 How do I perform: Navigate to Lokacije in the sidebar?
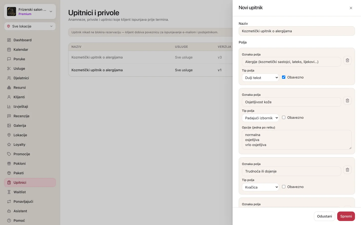click(x=30, y=135)
